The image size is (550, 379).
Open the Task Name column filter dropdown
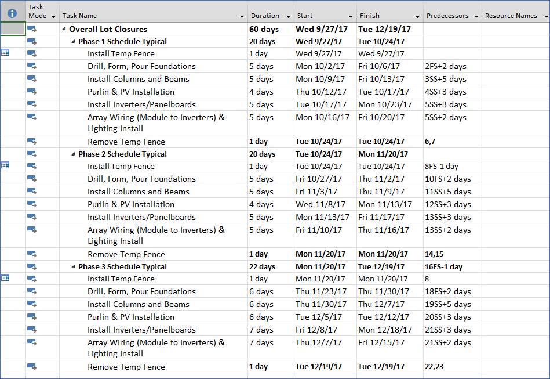242,16
